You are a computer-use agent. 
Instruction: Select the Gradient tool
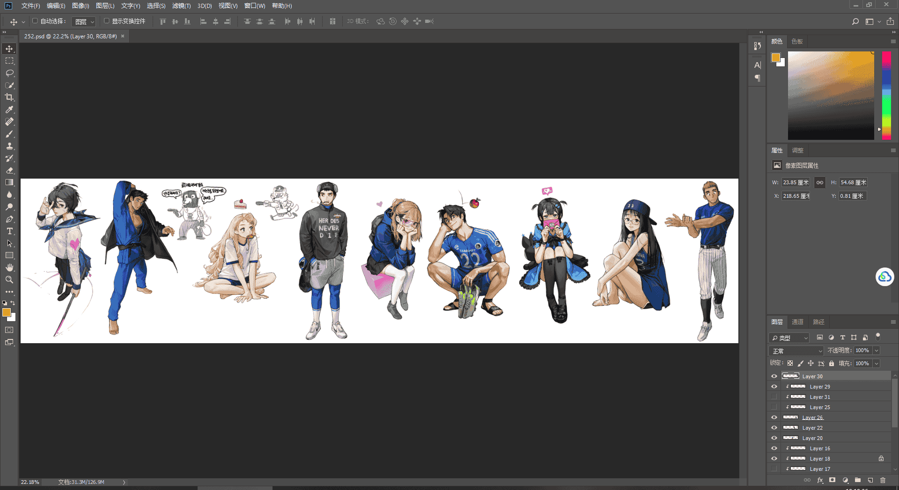[x=9, y=182]
